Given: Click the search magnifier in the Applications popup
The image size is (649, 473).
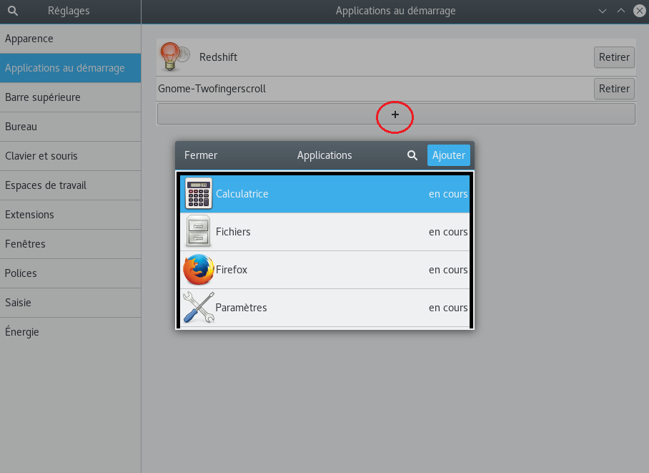Looking at the screenshot, I should tap(412, 155).
